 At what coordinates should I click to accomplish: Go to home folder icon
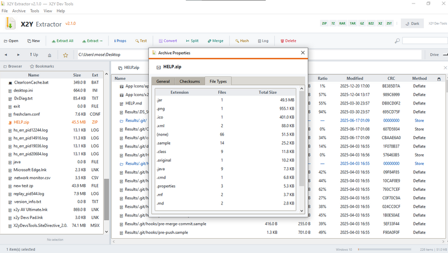50,55
